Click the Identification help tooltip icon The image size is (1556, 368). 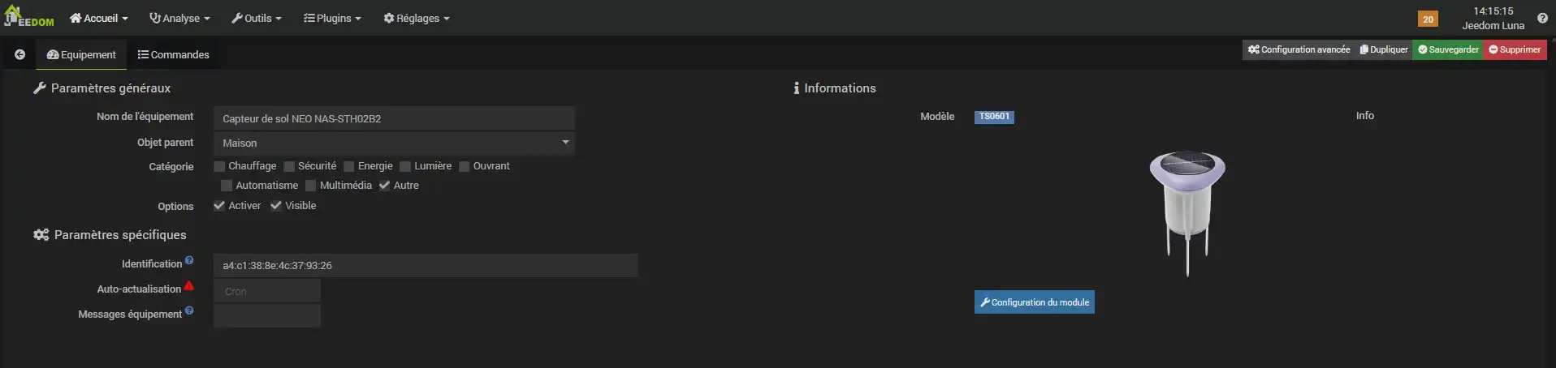click(189, 261)
